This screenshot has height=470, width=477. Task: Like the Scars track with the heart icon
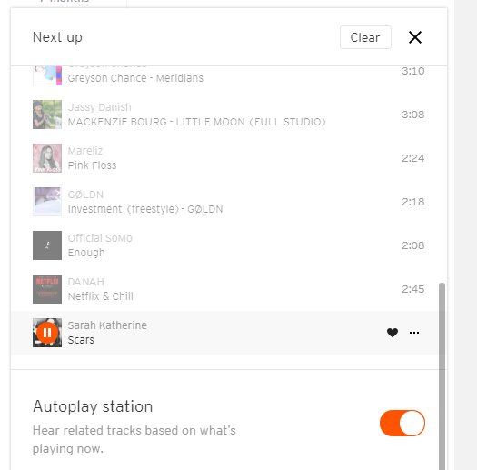point(393,333)
